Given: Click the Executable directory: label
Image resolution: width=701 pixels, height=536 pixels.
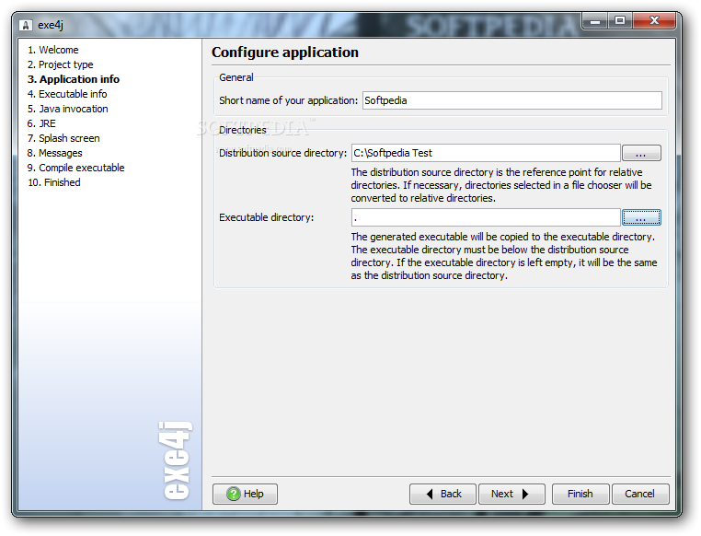Looking at the screenshot, I should click(x=267, y=217).
